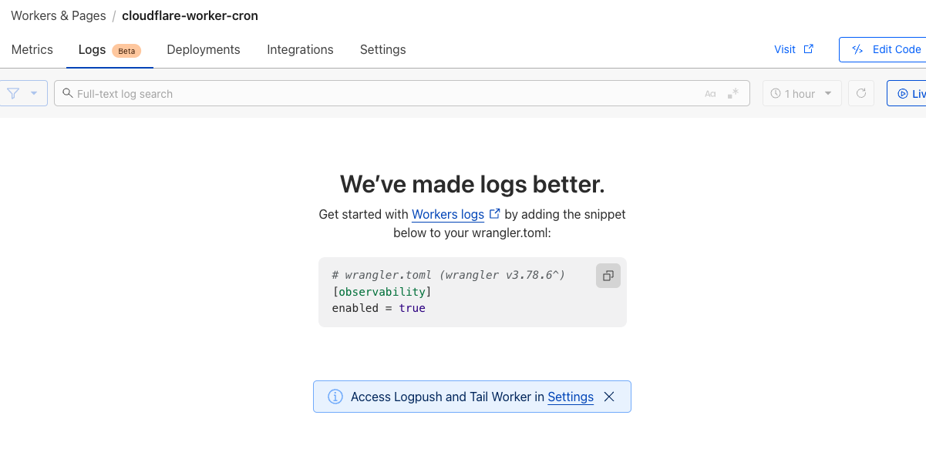Toggle regex search mode
Viewport: 926px width, 452px height.
733,93
